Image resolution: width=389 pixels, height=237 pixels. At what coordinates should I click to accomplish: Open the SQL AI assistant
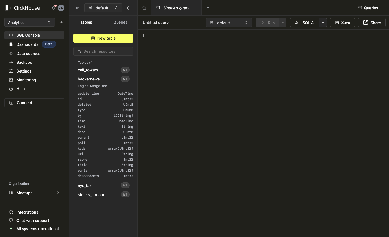click(306, 23)
